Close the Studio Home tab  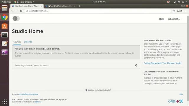41,6
